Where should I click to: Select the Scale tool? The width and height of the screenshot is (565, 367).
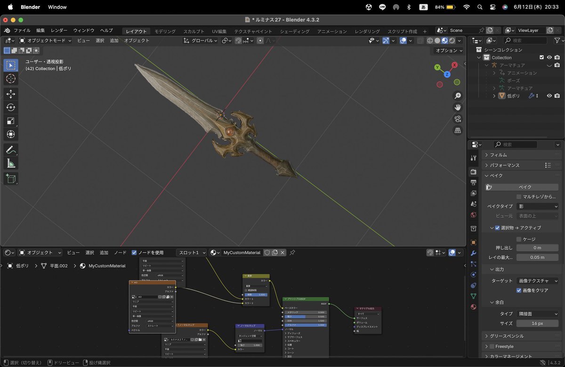11,121
